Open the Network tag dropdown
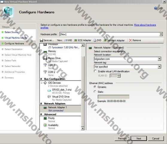The width and height of the screenshot is (167, 144). pyautogui.click(x=159, y=67)
